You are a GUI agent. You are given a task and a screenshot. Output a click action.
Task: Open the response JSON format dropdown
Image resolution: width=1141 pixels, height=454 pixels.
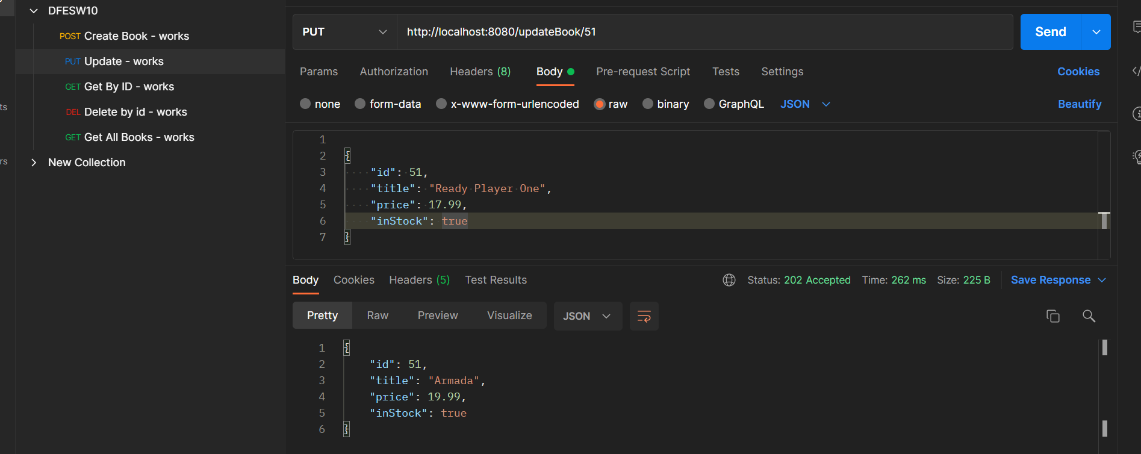coord(587,316)
